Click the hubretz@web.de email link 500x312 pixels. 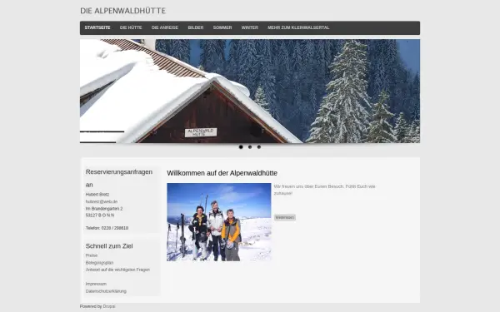(102, 201)
